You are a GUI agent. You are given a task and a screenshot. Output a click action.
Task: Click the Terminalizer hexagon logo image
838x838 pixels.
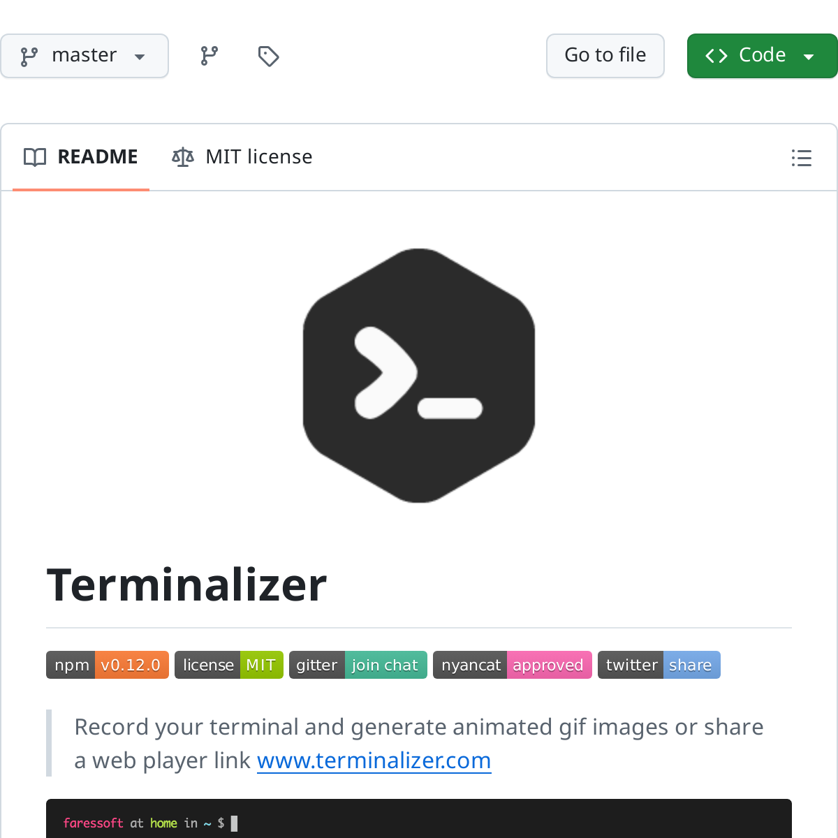point(419,375)
